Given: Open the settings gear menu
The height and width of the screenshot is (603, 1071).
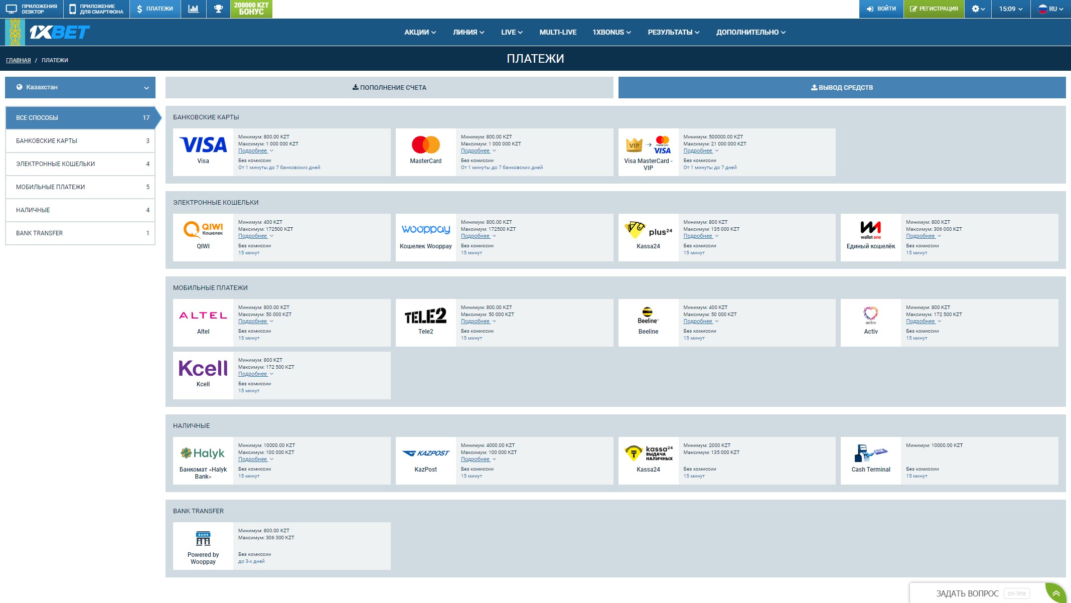Looking at the screenshot, I should (x=978, y=9).
